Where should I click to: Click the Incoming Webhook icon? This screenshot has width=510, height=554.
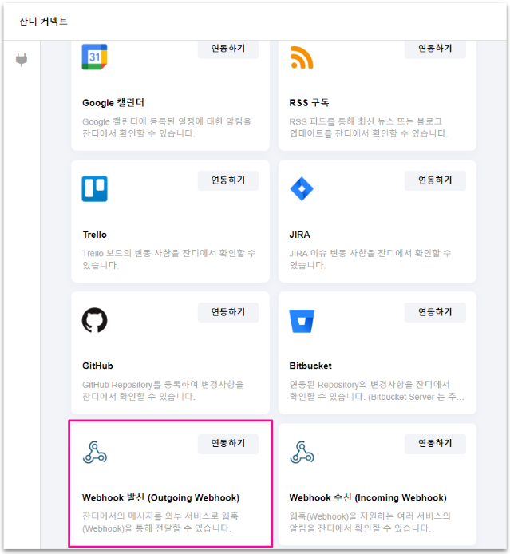(302, 452)
